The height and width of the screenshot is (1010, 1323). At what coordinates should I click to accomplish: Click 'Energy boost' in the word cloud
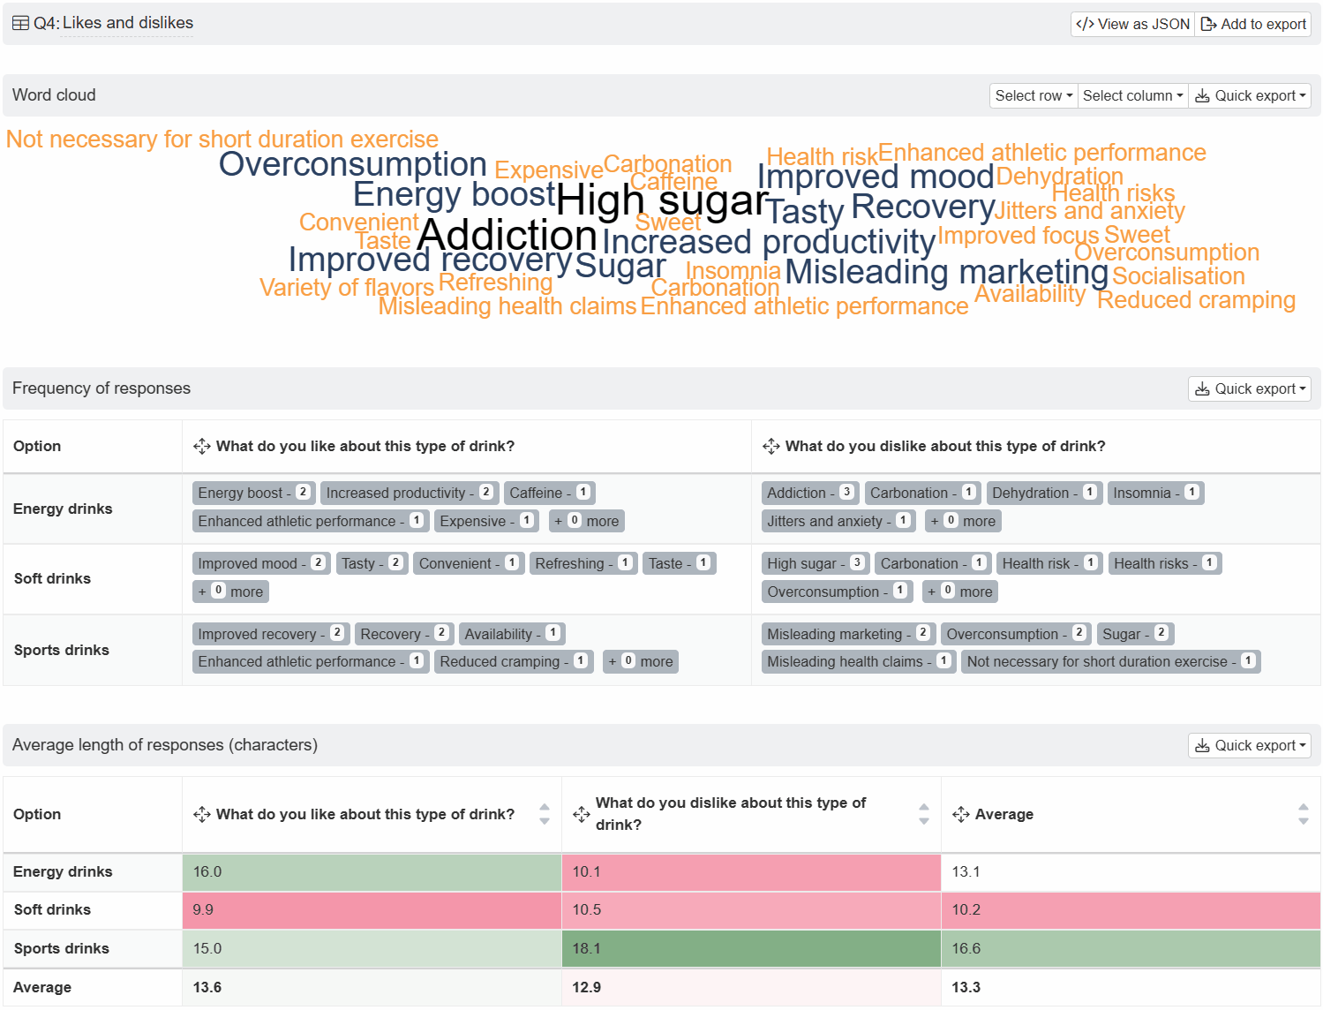[x=455, y=194]
